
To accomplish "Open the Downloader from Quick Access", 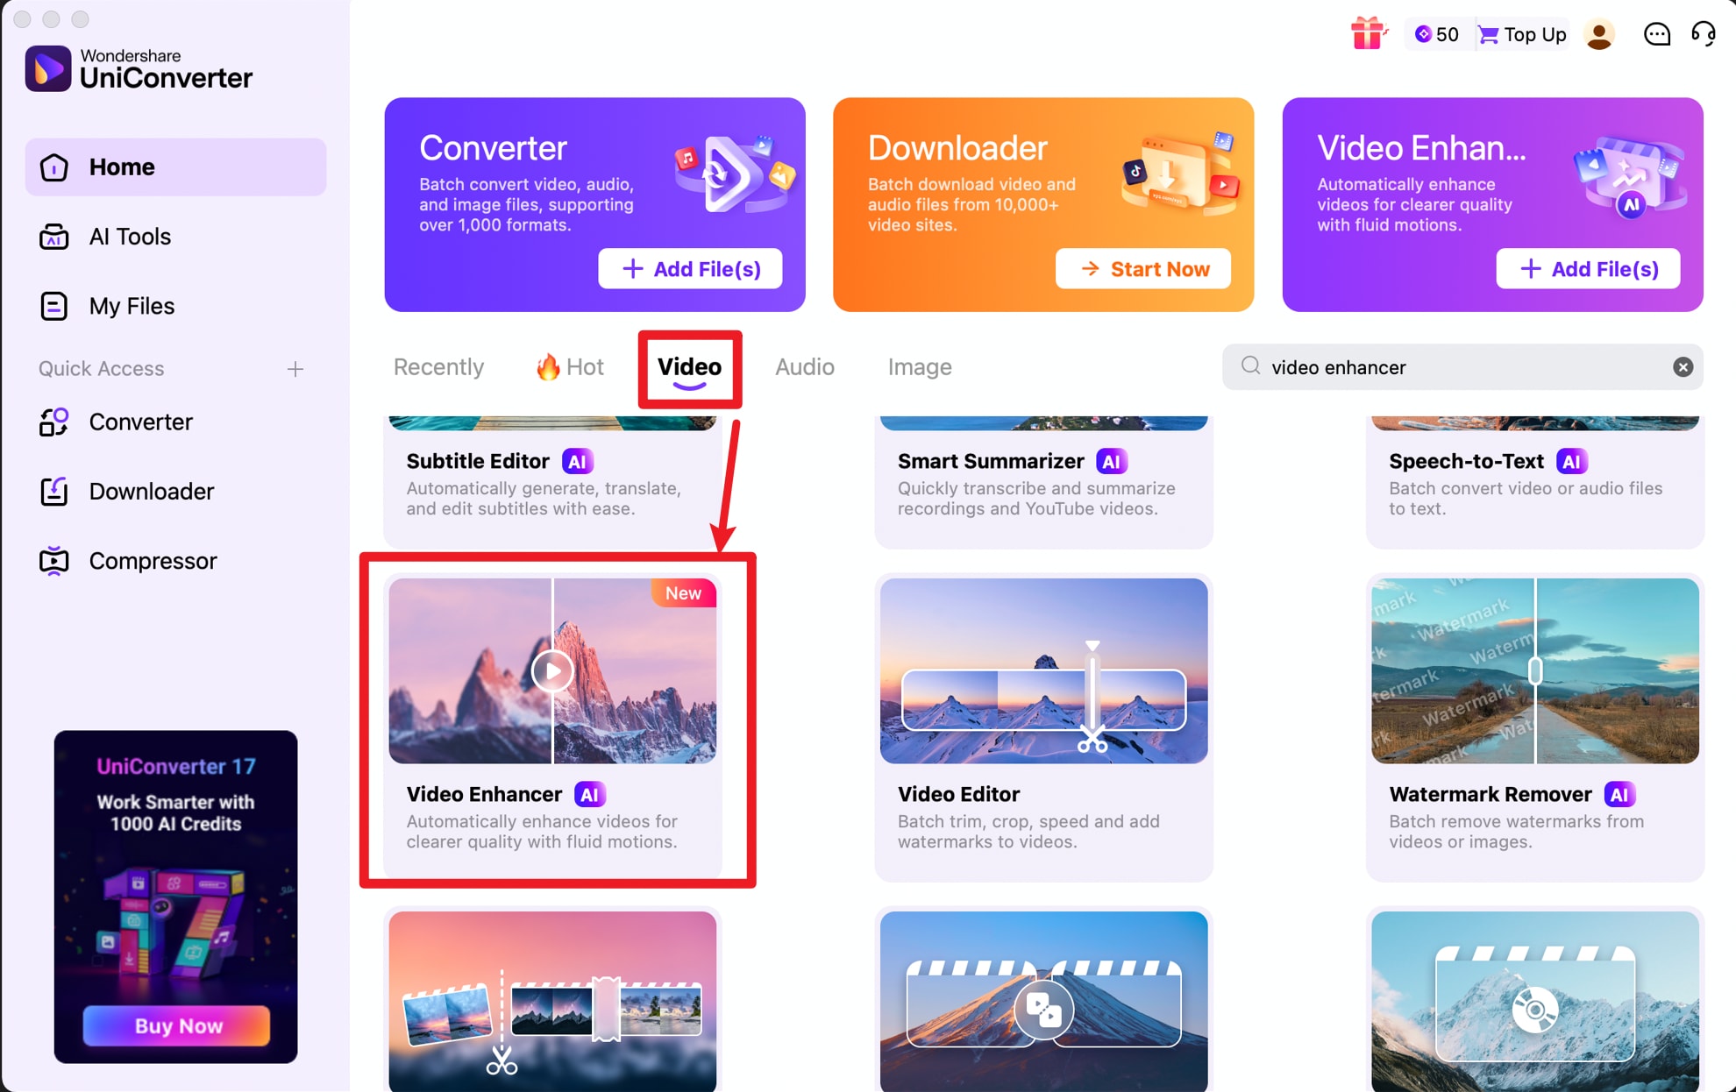I will coord(150,492).
